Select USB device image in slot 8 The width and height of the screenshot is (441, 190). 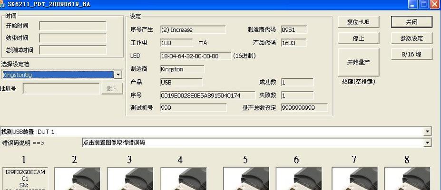point(407,179)
